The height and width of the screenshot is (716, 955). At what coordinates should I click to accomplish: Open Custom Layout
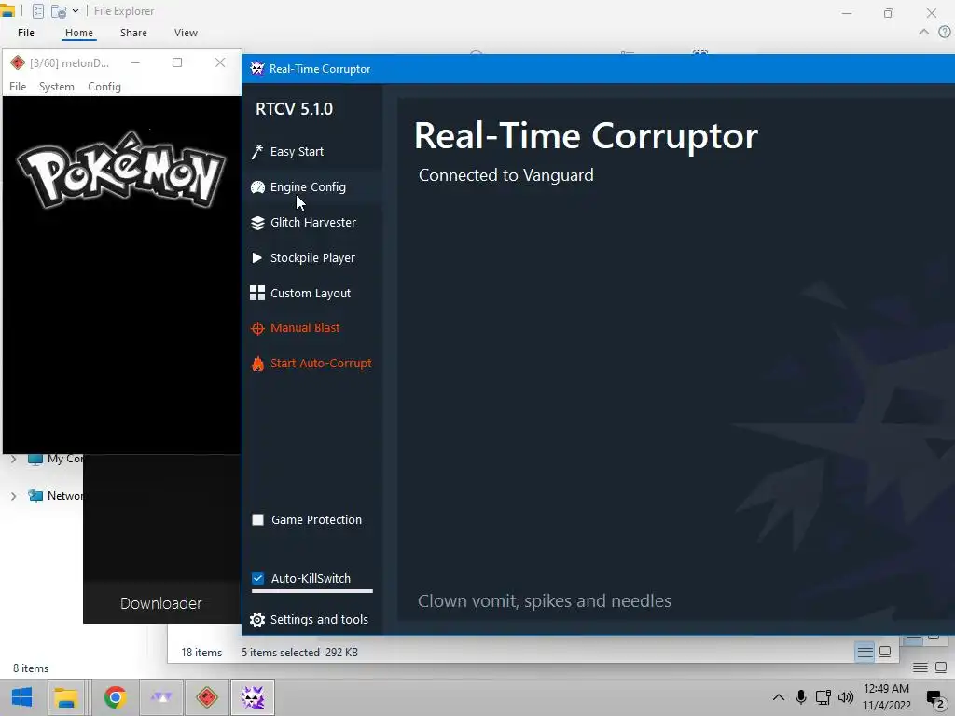point(312,293)
